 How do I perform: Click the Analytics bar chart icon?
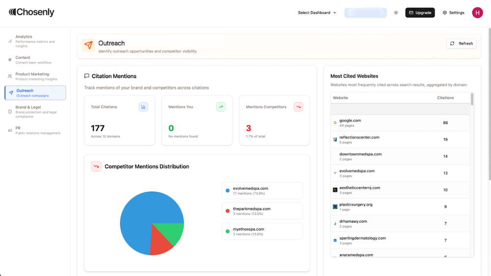[10, 41]
